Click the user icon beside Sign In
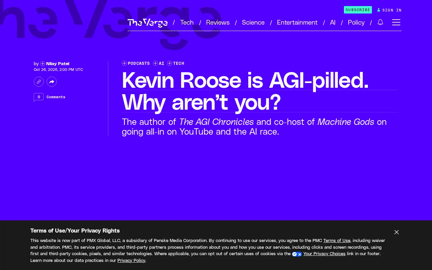 pos(379,10)
